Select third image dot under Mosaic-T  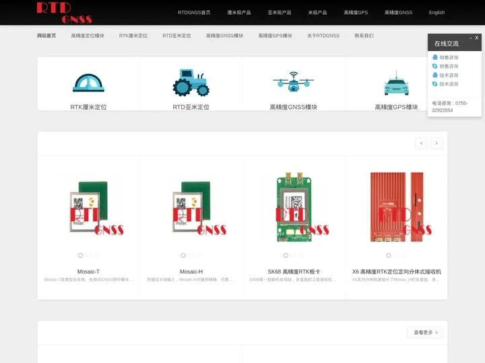(x=97, y=255)
